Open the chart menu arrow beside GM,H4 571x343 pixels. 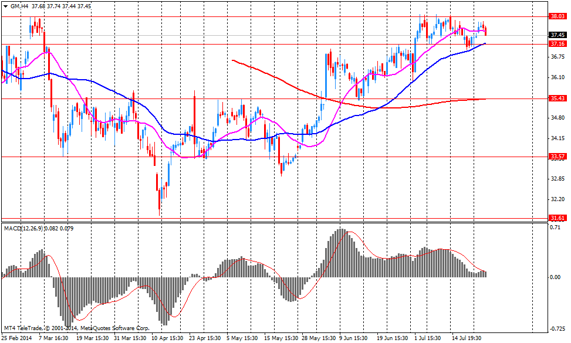(x=5, y=6)
